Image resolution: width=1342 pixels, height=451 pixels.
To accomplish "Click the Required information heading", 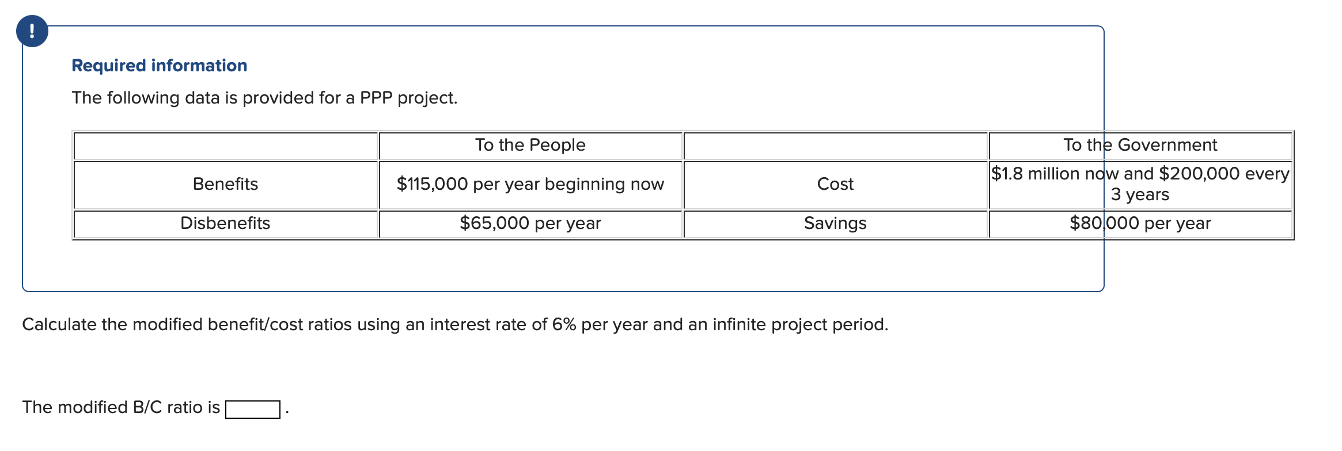I will (159, 65).
